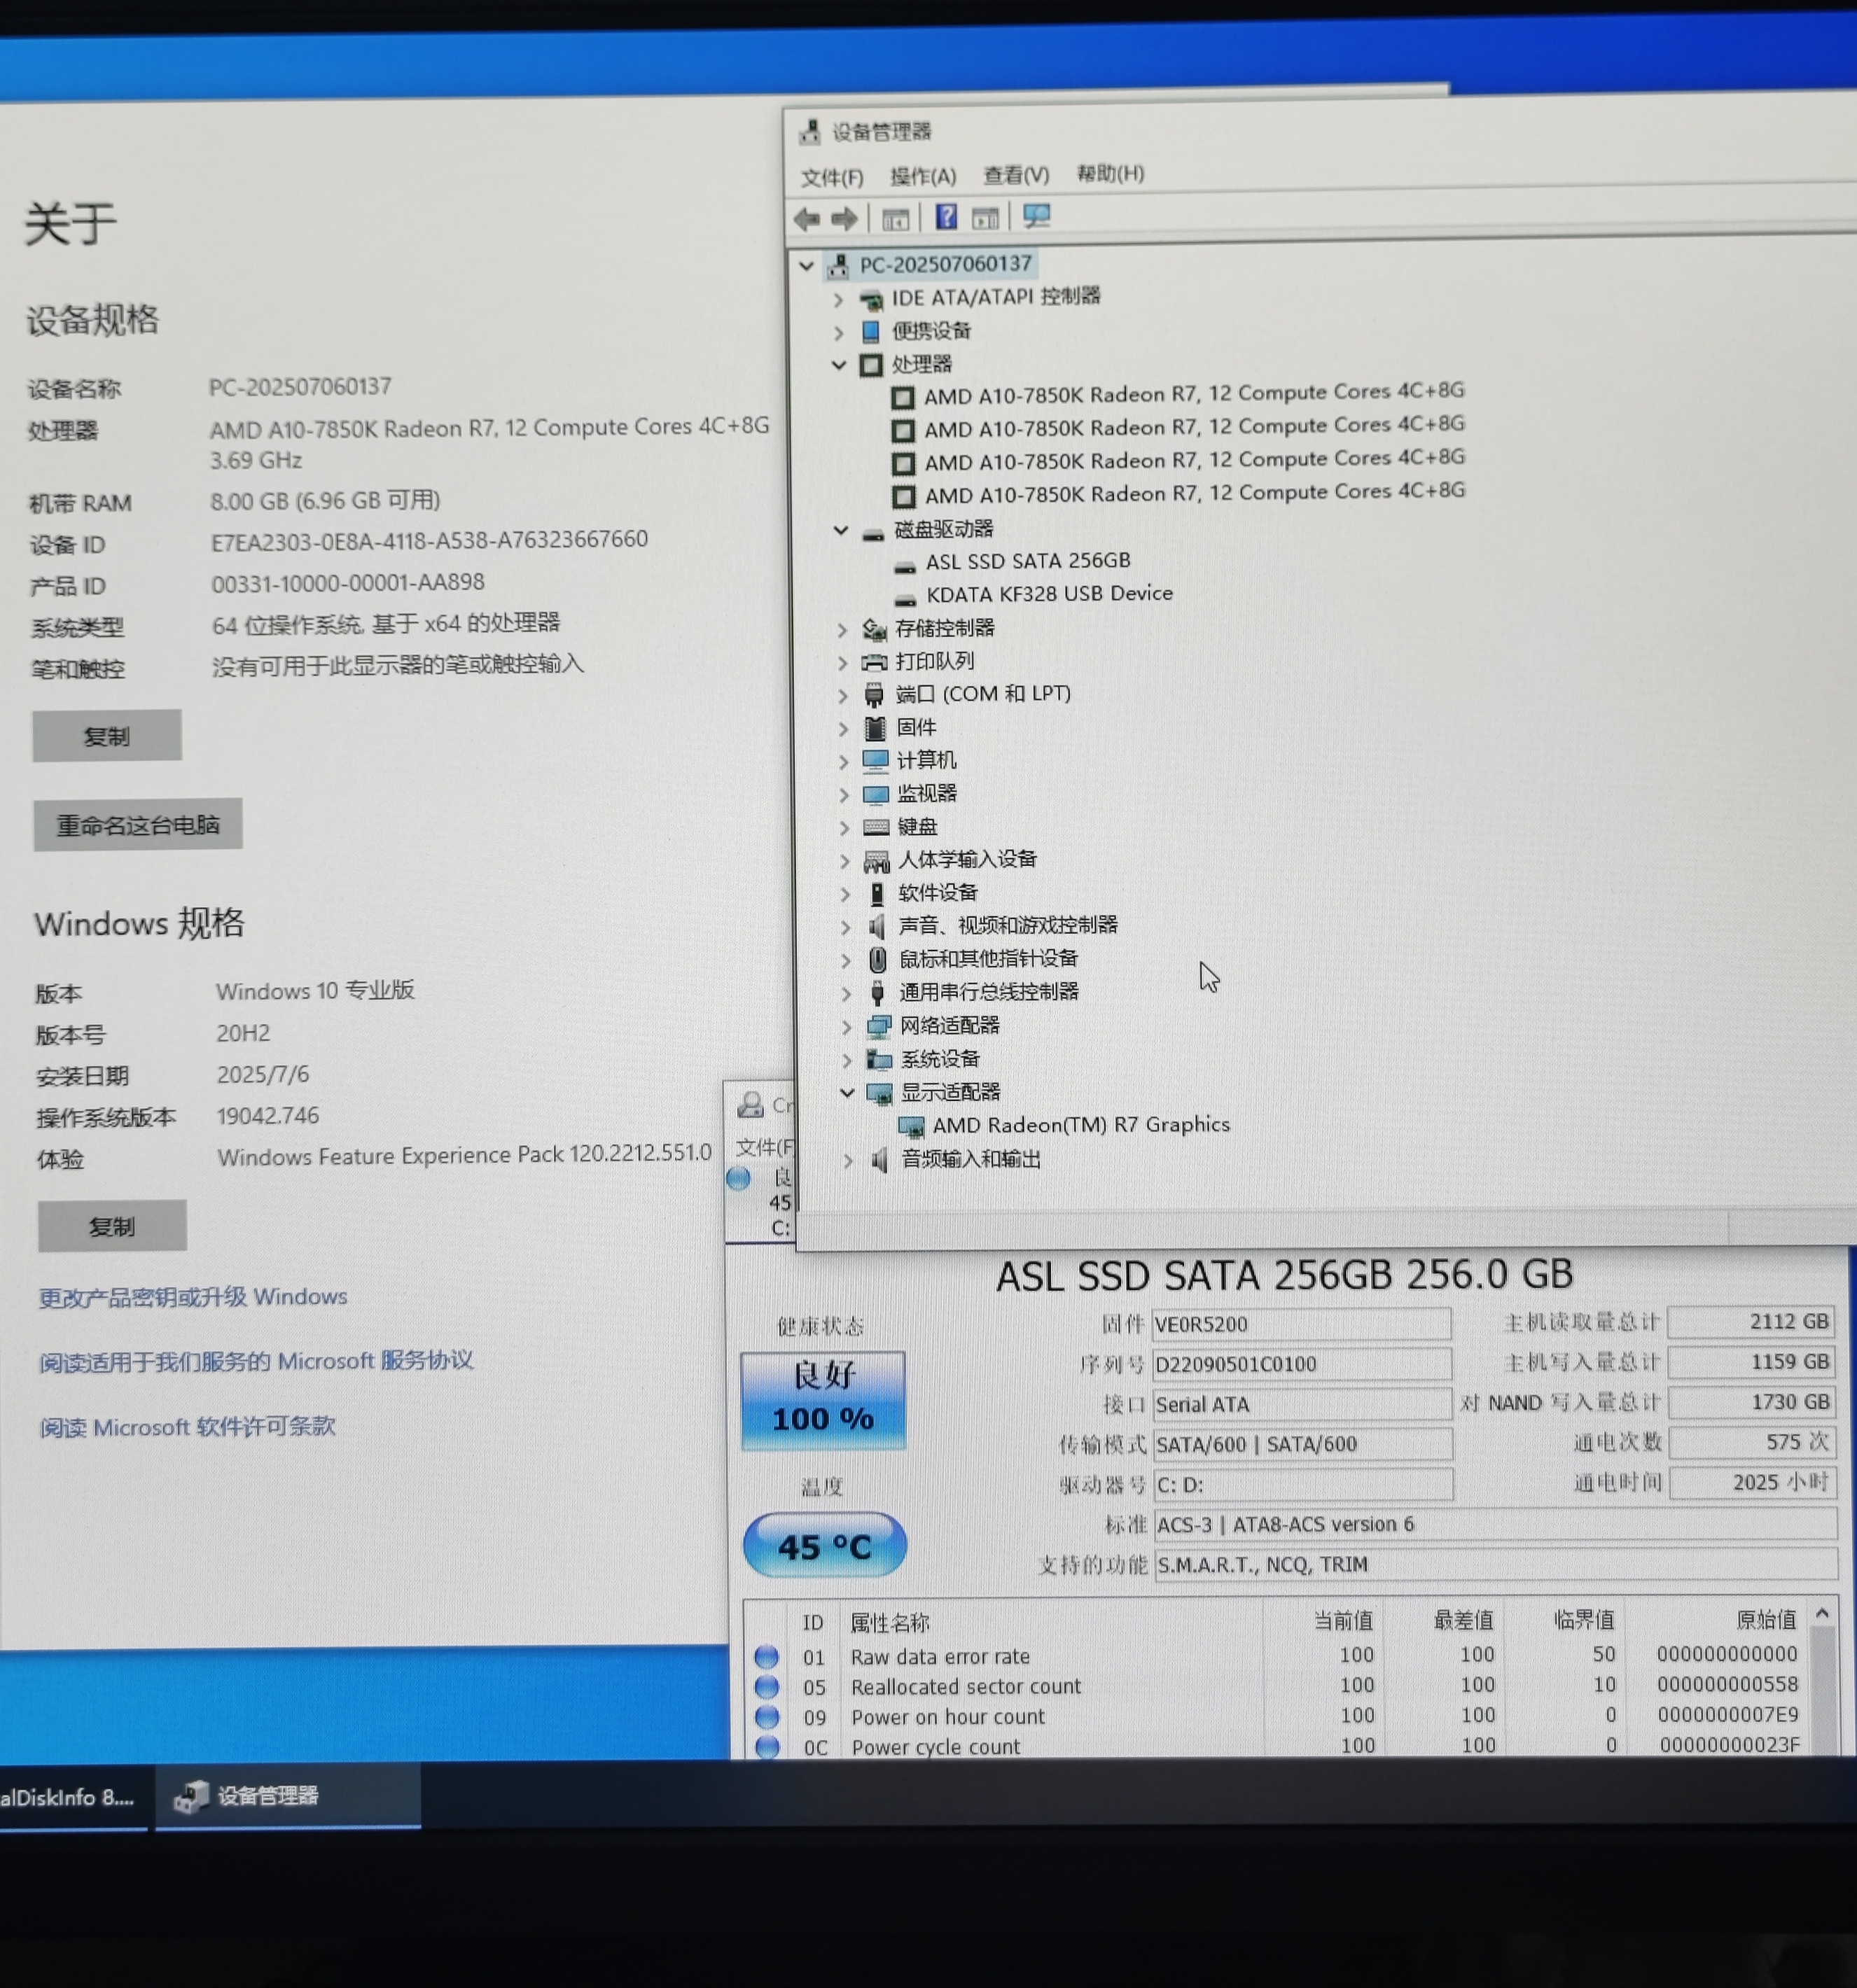This screenshot has width=1857, height=1988.
Task: Open the 文件(F) menu in Device Manager
Action: [831, 178]
